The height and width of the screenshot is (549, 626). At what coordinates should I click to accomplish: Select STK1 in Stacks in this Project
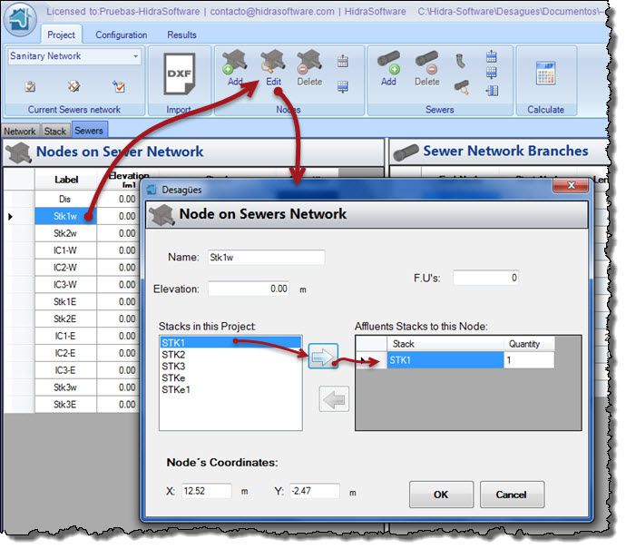click(x=230, y=343)
